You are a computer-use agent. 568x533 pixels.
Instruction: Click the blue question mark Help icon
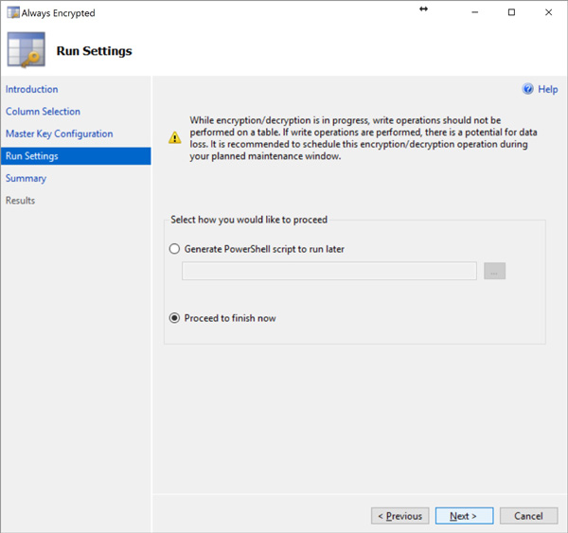pyautogui.click(x=528, y=89)
